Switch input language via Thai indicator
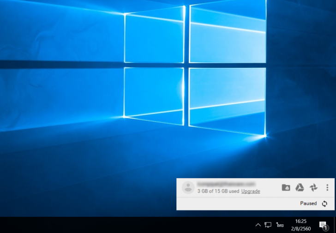The width and height of the screenshot is (336, 233). click(x=280, y=225)
